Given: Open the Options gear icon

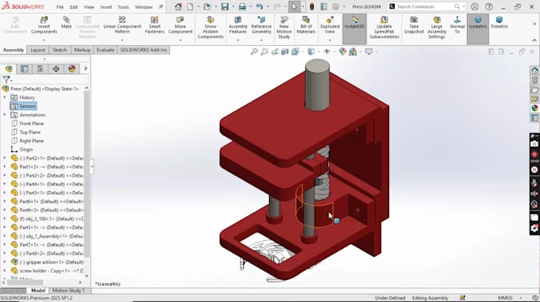Looking at the screenshot, I should click(335, 6).
